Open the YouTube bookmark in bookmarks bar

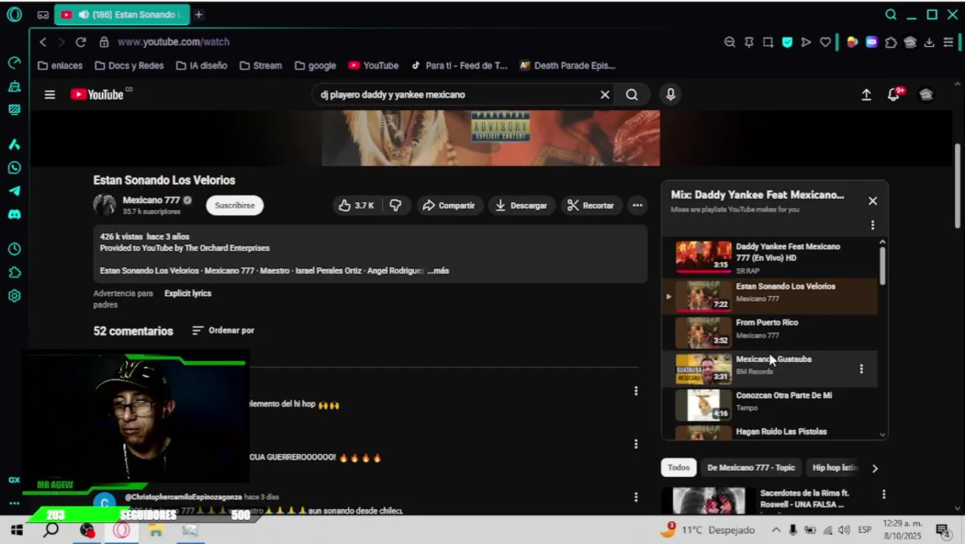pyautogui.click(x=373, y=66)
